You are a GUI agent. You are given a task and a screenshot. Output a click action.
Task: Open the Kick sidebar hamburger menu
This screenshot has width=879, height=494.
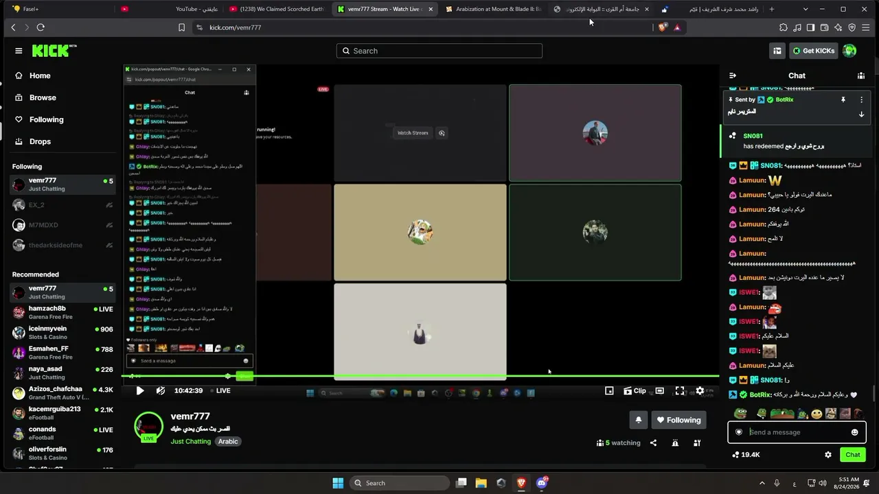point(19,51)
